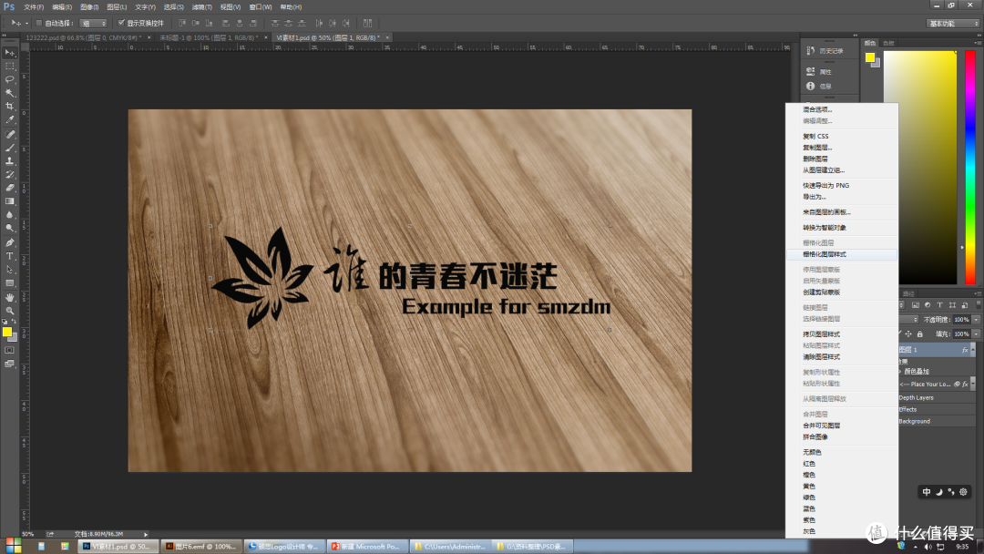Screen dimensions: 984x554
Task: Select the Rectangle shape tool
Action: [x=9, y=283]
